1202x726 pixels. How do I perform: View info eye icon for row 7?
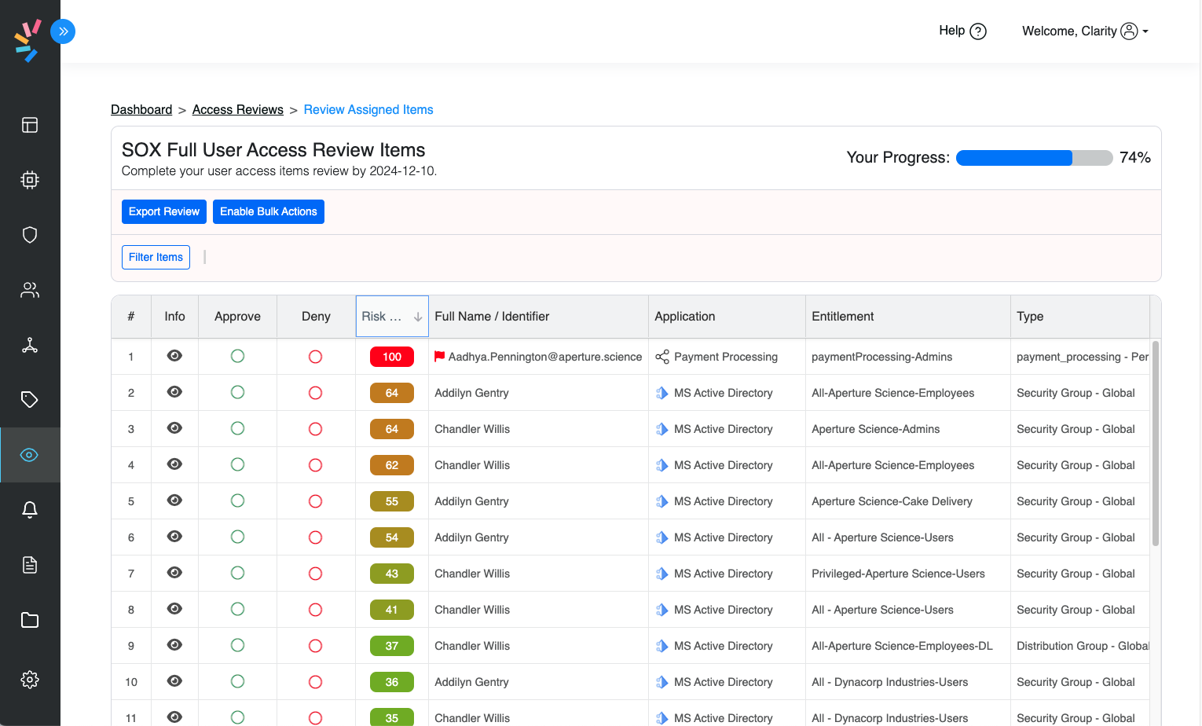(174, 573)
